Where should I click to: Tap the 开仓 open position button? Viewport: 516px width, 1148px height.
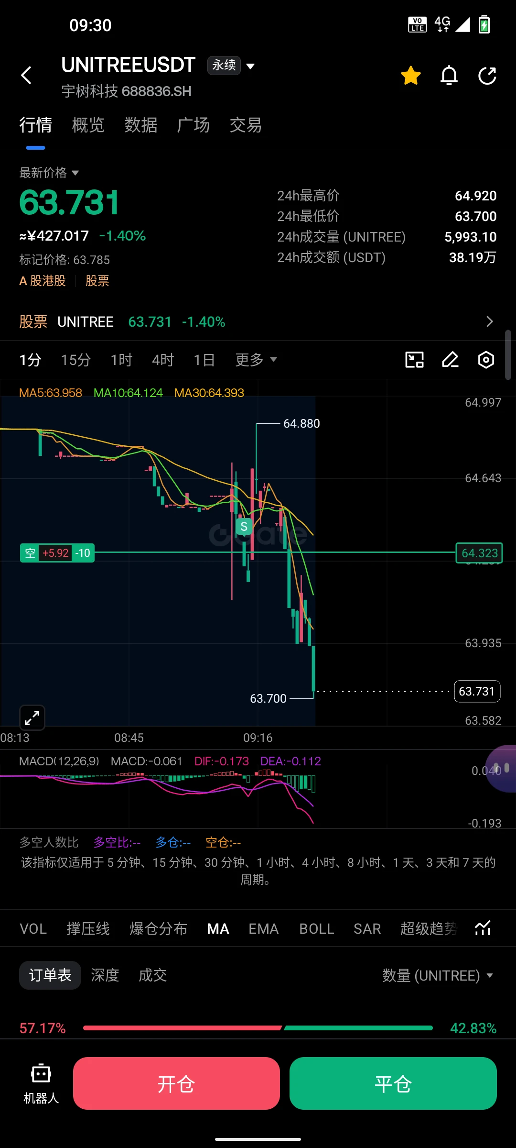coord(176,1083)
